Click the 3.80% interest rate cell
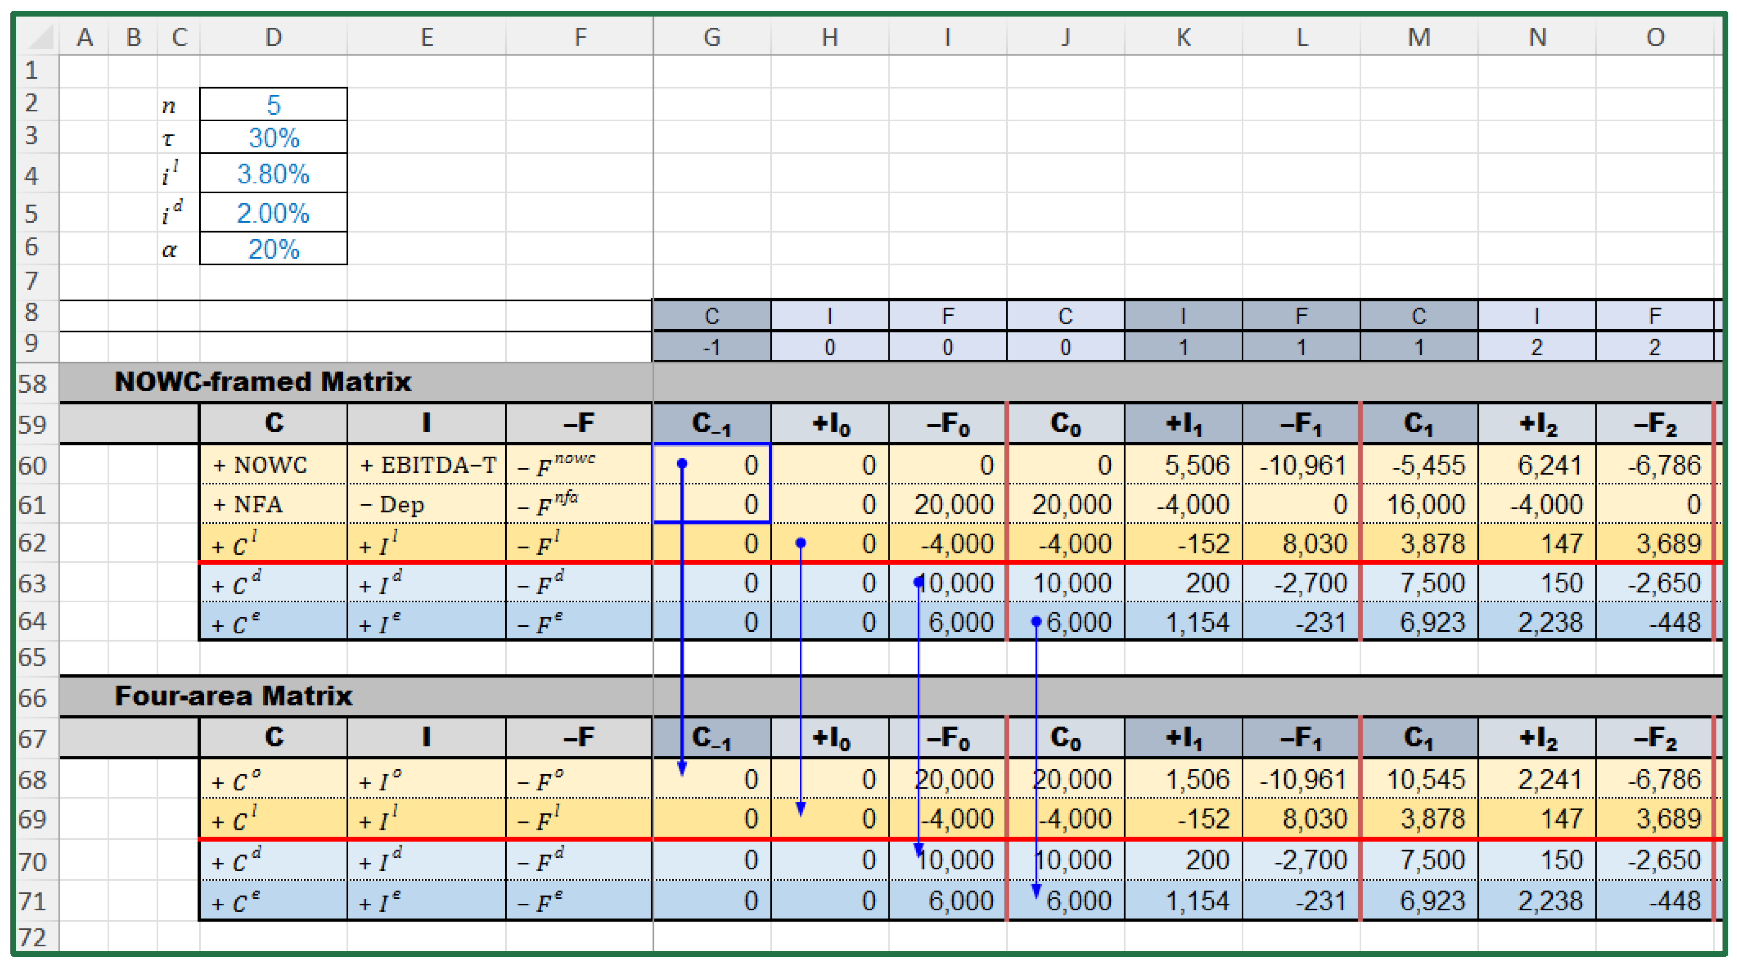This screenshot has height=965, width=1737. pos(273,174)
